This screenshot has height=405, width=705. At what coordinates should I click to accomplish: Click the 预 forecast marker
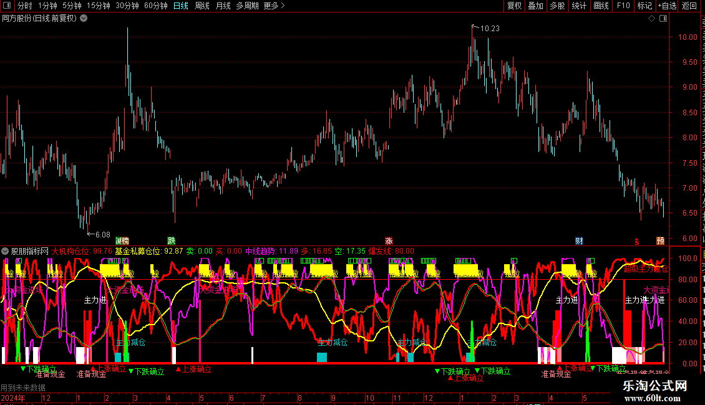point(661,241)
